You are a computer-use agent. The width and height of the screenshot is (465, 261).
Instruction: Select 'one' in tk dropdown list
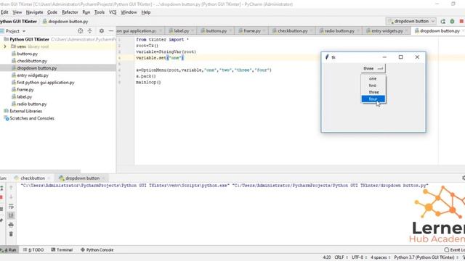tap(373, 78)
